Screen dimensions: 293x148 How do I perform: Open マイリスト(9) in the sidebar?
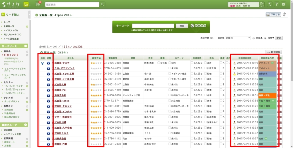[x=11, y=31]
